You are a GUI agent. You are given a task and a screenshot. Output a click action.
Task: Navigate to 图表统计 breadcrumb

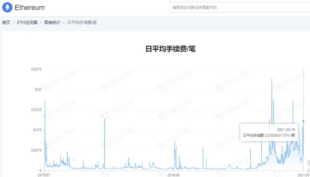(52, 22)
